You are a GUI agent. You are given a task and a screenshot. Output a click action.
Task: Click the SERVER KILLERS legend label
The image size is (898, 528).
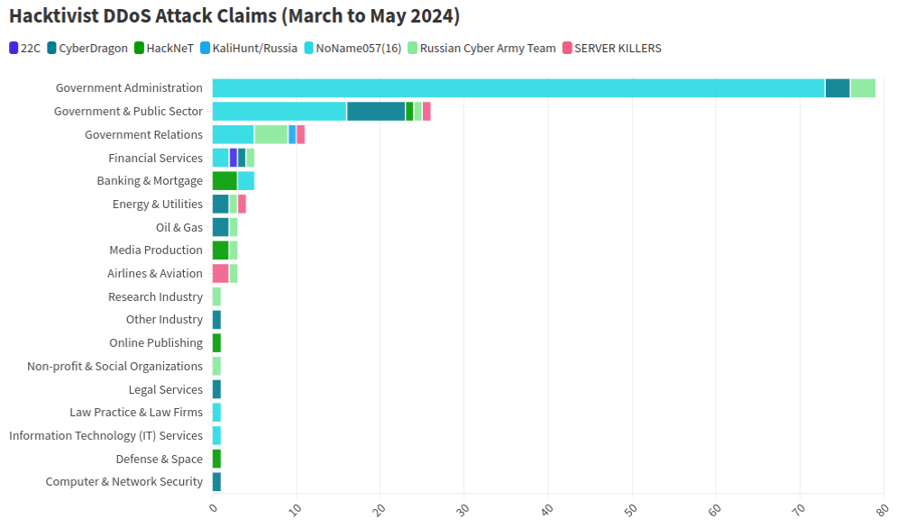tap(618, 48)
